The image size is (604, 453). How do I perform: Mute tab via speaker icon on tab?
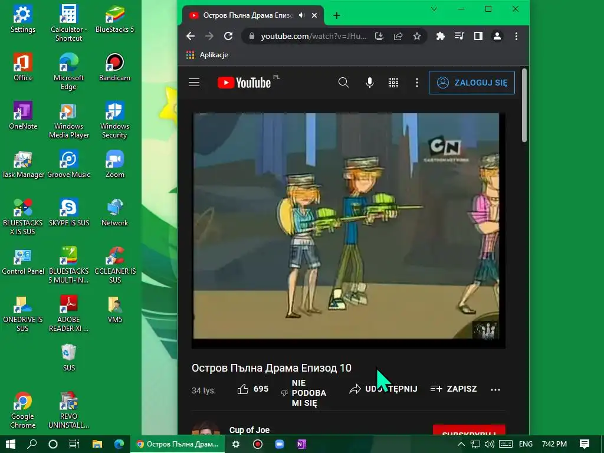tap(301, 15)
